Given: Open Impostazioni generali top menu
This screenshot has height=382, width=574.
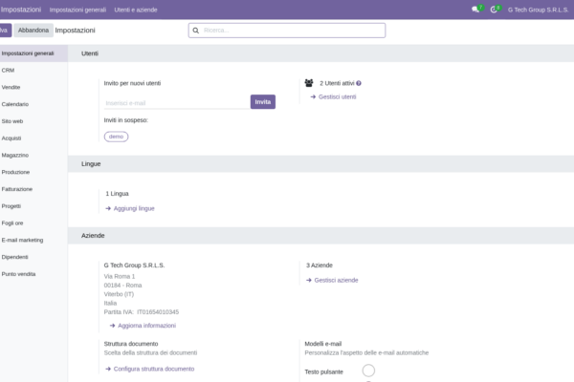Looking at the screenshot, I should click(78, 10).
